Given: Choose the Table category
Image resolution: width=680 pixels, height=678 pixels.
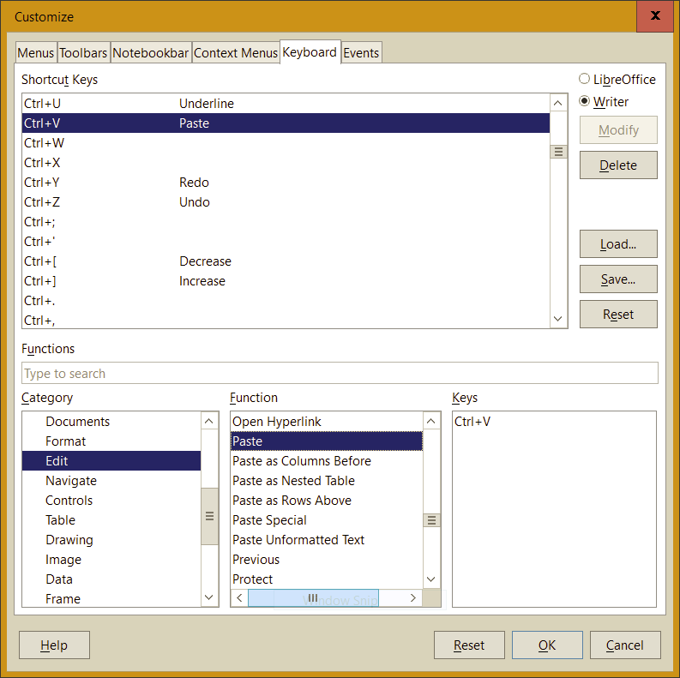Looking at the screenshot, I should 61,520.
